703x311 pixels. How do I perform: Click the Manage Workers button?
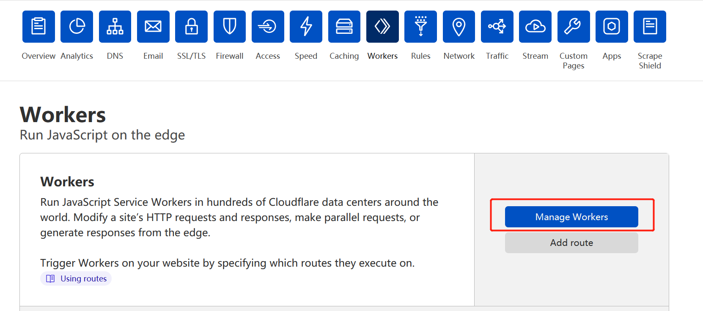point(571,217)
